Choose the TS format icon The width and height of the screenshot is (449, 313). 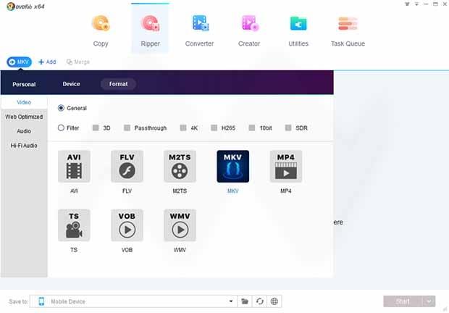pyautogui.click(x=74, y=225)
